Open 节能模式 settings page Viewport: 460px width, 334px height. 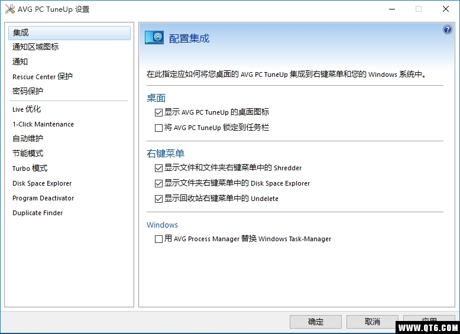(x=28, y=153)
